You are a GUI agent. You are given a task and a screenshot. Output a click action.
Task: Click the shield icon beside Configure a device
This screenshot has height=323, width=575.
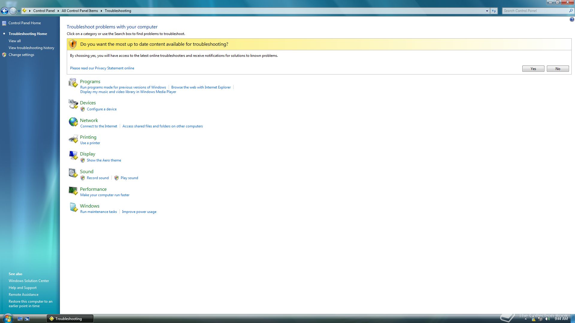[x=83, y=109]
